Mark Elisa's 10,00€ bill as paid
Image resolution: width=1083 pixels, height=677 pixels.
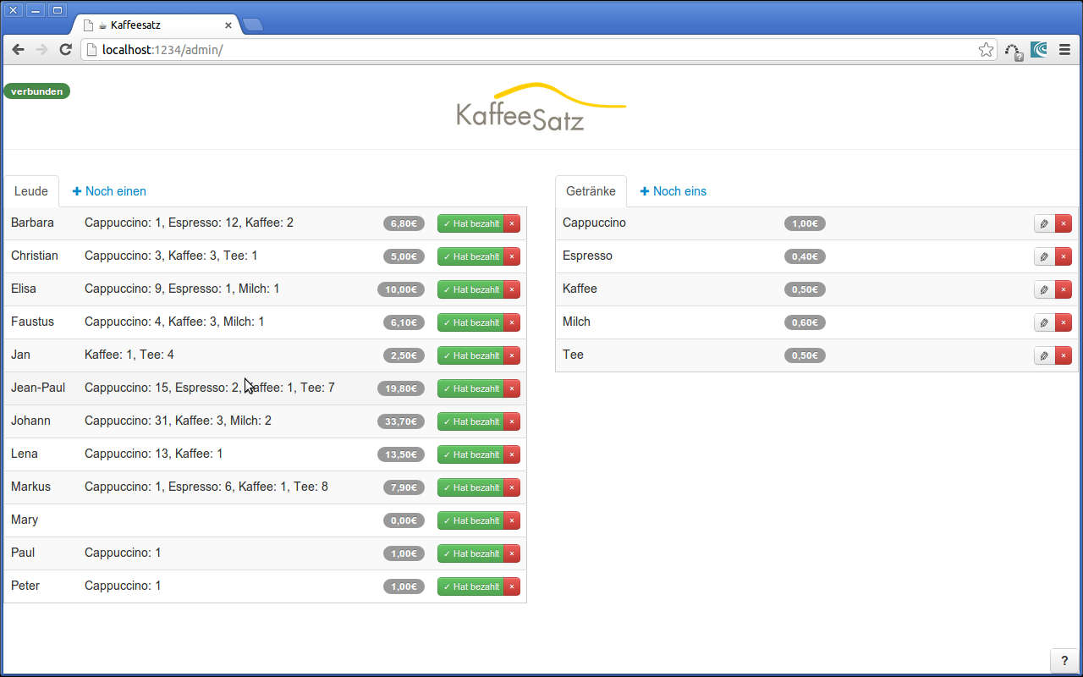(470, 289)
